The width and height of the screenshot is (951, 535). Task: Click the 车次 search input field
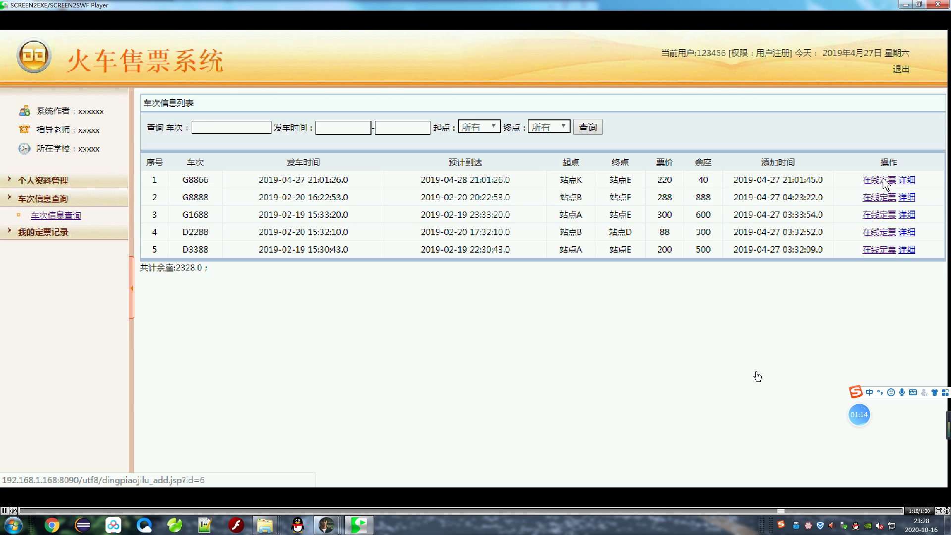pos(231,128)
